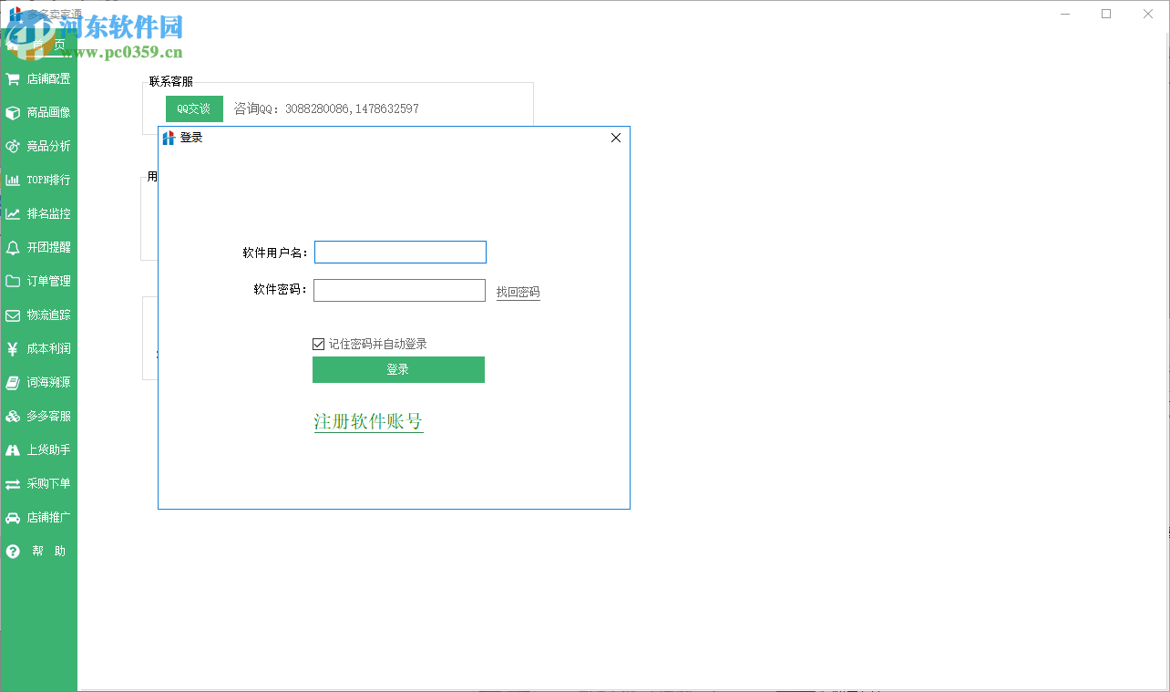Focus the 软件用户名 input field

[400, 252]
